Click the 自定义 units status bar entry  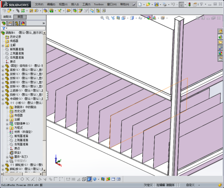190,185
